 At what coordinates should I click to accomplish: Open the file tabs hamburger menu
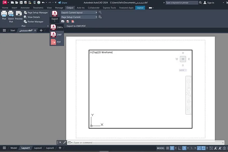[x=4, y=30]
